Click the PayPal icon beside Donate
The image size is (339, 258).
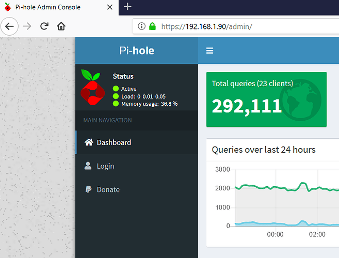[x=89, y=189]
